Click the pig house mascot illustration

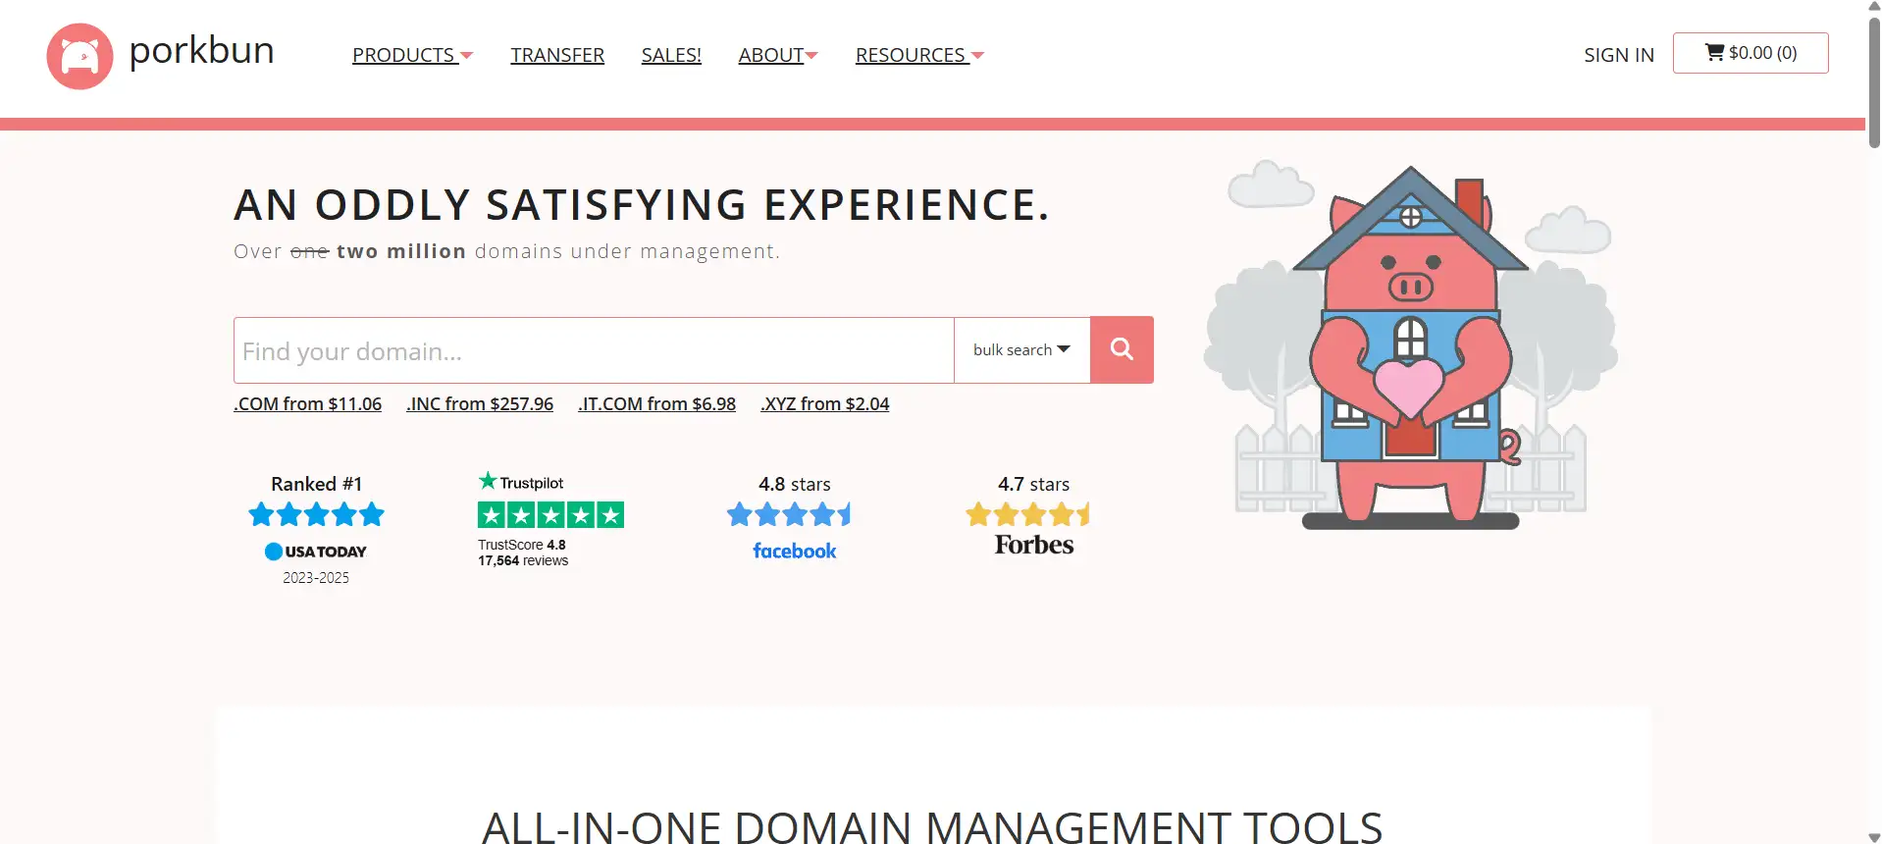coord(1411,345)
